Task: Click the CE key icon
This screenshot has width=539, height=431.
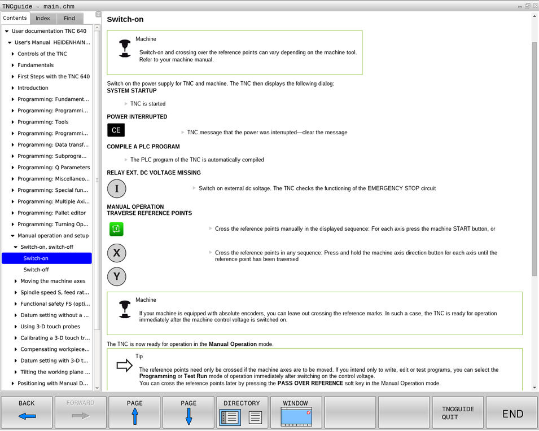Action: click(x=116, y=130)
